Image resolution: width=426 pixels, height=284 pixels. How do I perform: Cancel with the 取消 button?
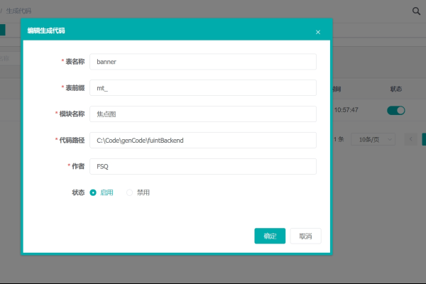click(x=305, y=236)
